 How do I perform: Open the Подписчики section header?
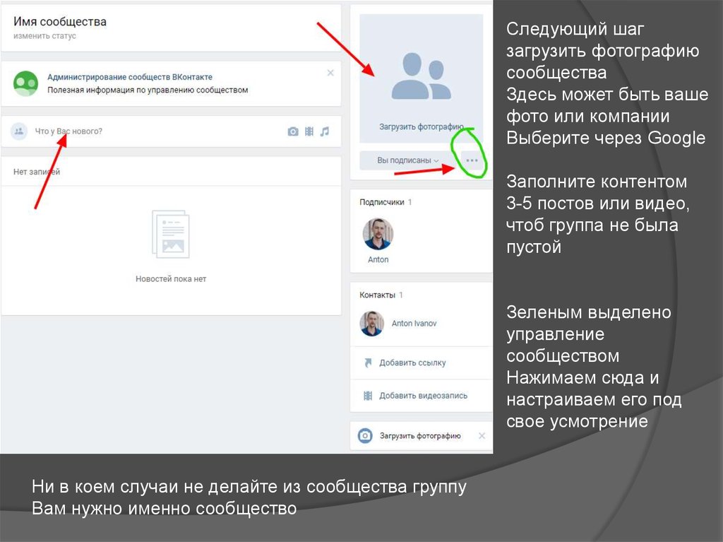381,202
